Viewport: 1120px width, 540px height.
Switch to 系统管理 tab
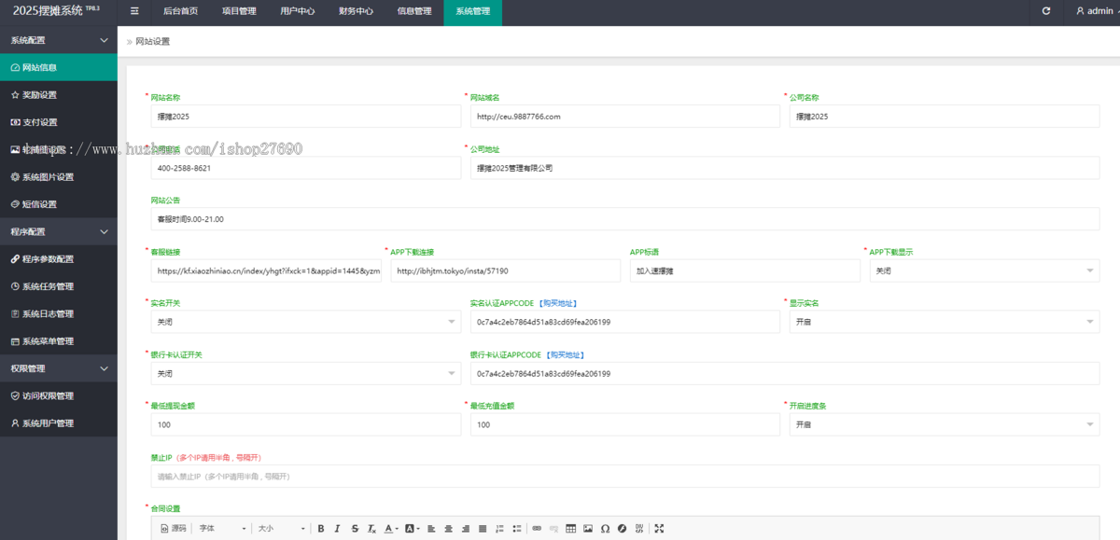tap(472, 11)
